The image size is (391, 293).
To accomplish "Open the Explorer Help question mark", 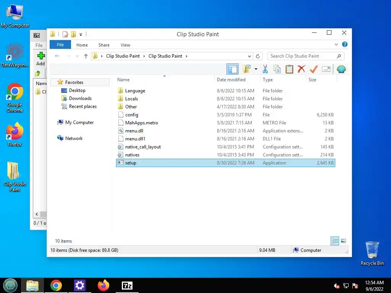I will (x=345, y=44).
